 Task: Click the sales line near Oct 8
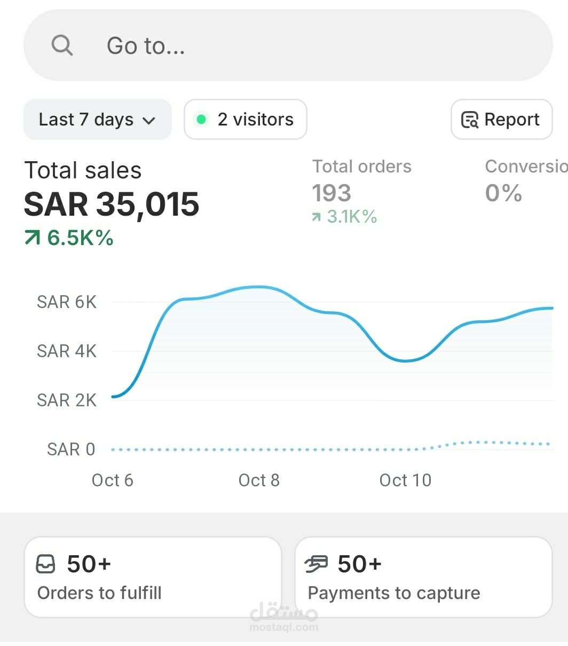coord(259,287)
